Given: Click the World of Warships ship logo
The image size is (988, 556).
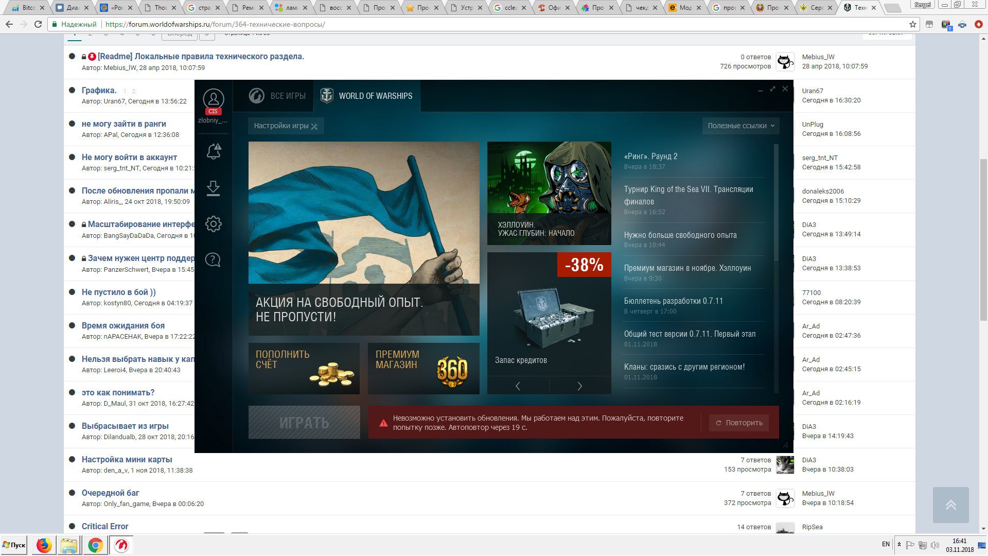Looking at the screenshot, I should click(327, 96).
